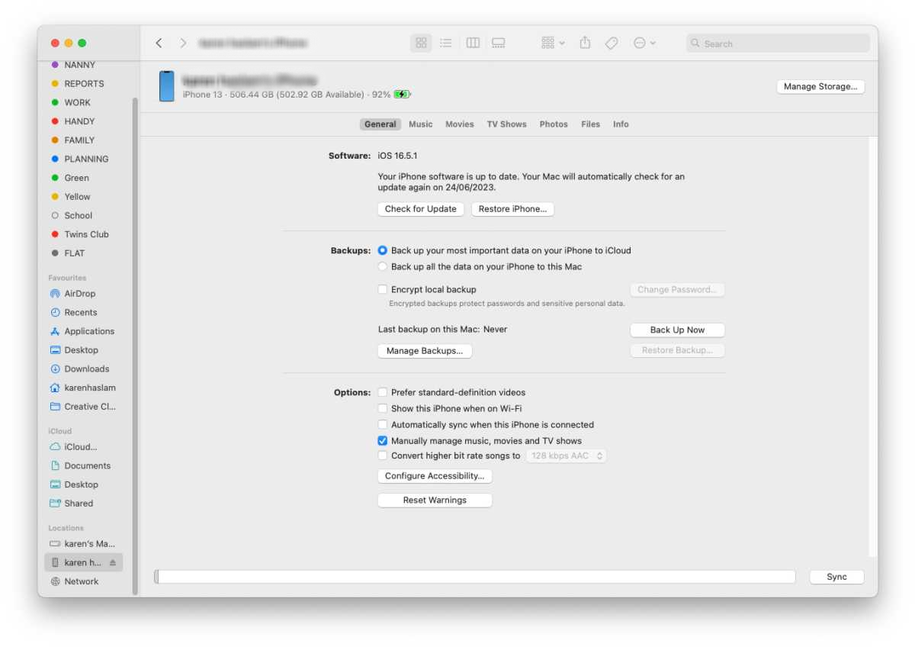Switch to icon view in the toolbar

click(x=421, y=43)
